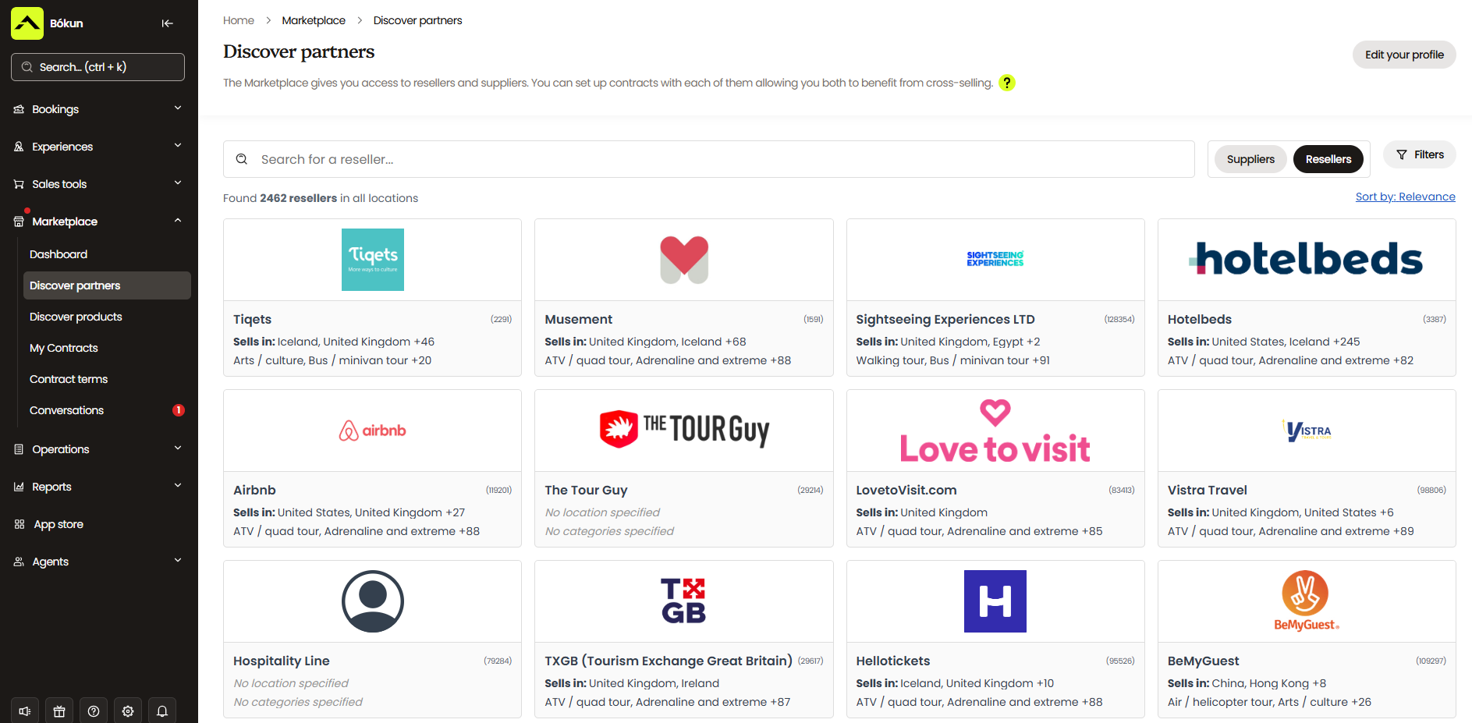Viewport: 1472px width, 723px height.
Task: Click Edit your profile button
Action: tap(1403, 55)
